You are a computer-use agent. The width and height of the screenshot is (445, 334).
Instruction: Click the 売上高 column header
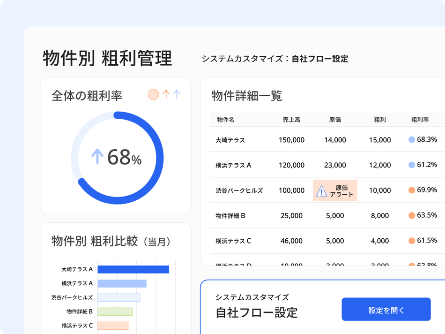(x=291, y=120)
